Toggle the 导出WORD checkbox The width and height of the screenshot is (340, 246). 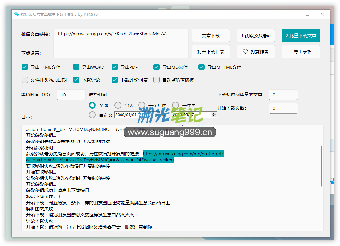76,67
